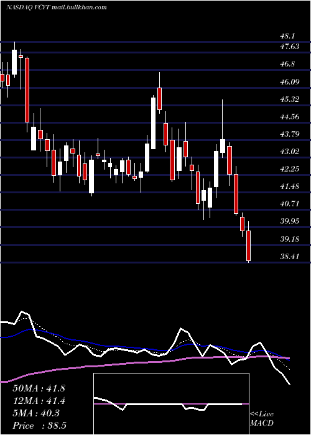Click the Price : 38.5 readout

(39, 426)
